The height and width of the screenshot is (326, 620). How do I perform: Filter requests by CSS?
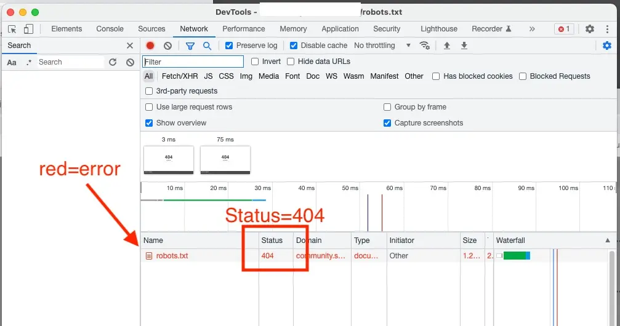(226, 76)
